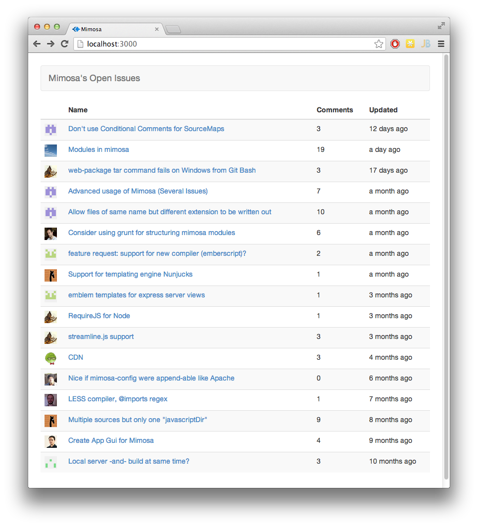Open emberscript compiler feature request link

coord(157,253)
